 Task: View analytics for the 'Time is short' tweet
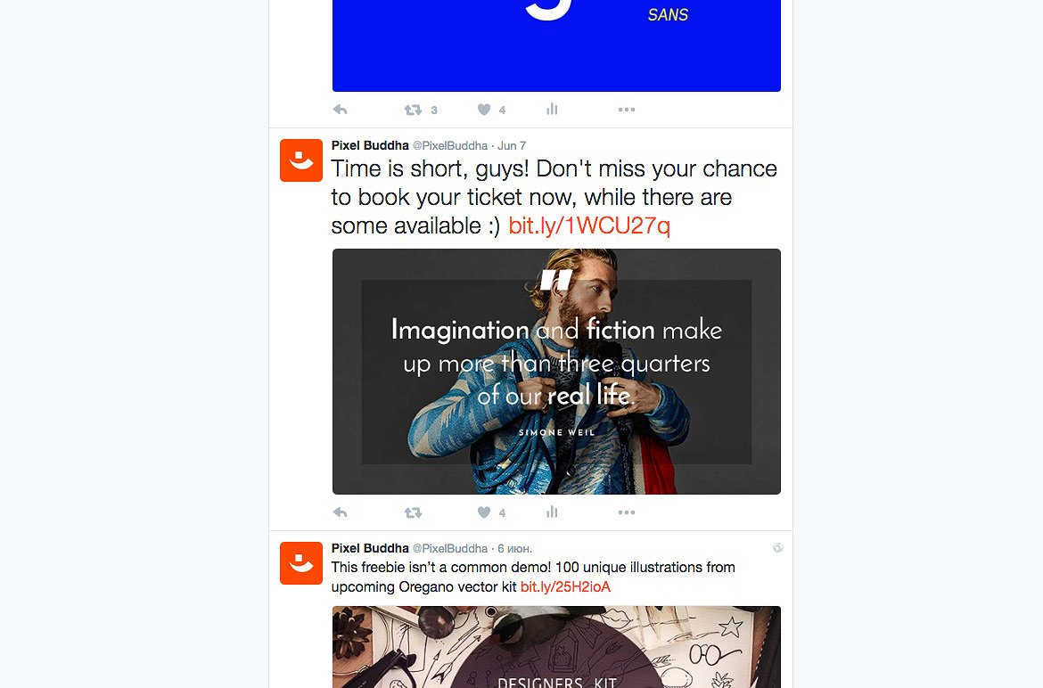552,512
